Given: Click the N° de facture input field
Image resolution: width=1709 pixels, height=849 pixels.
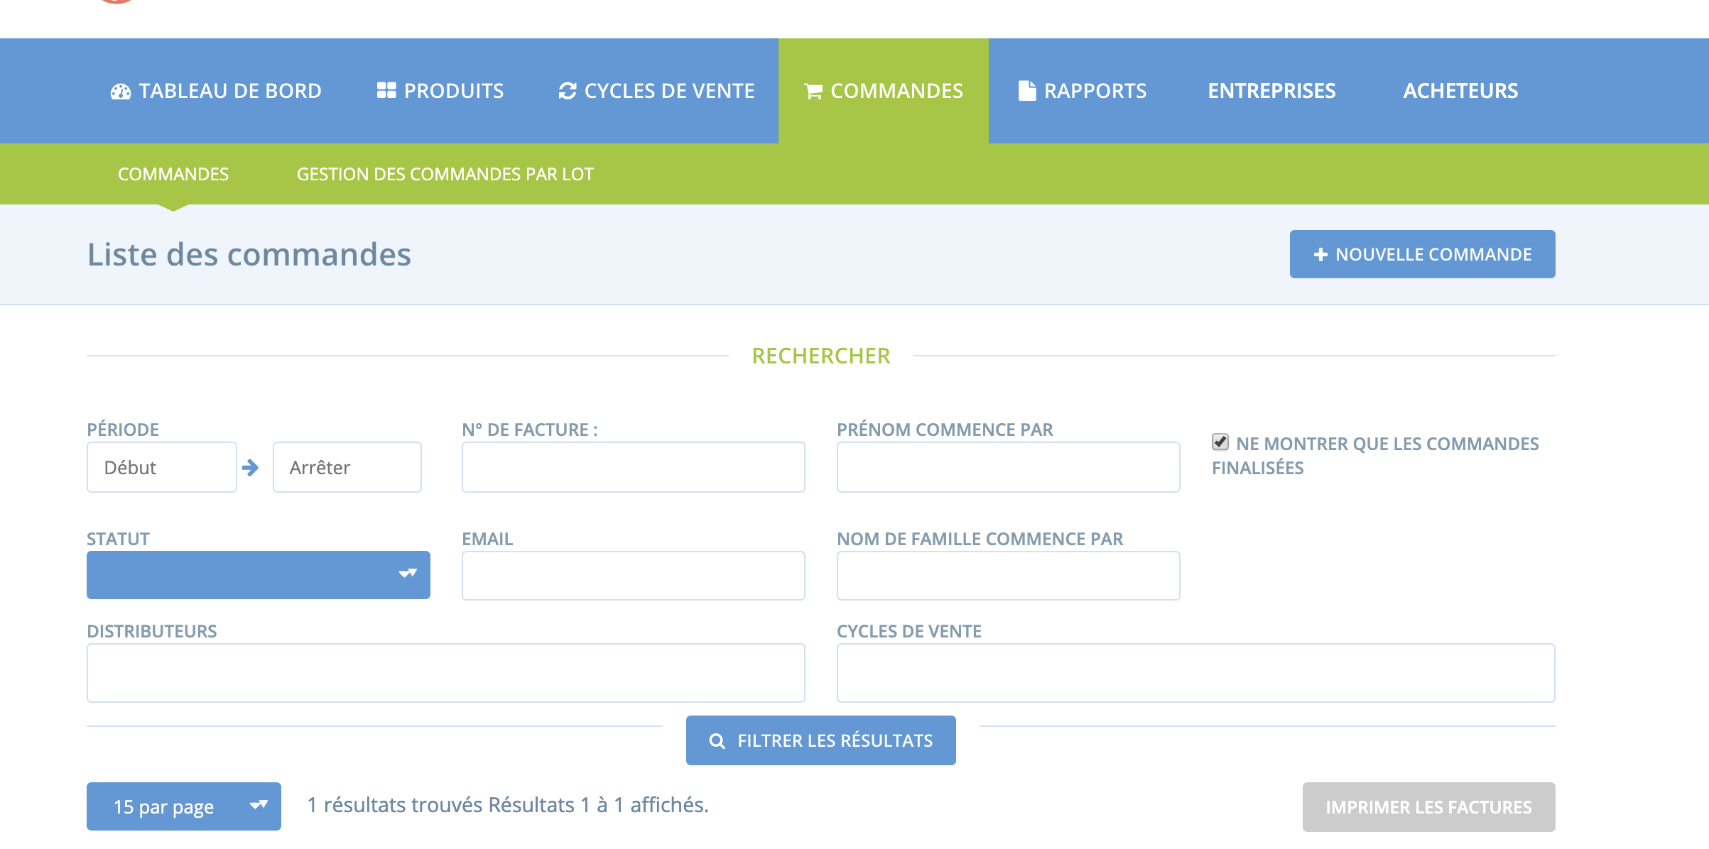Looking at the screenshot, I should (633, 467).
